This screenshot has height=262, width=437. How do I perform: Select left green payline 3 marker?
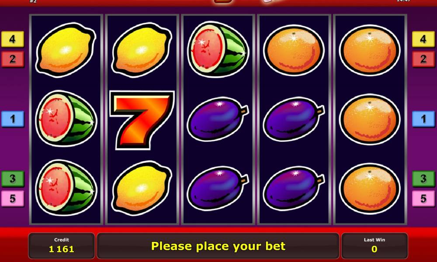(13, 179)
